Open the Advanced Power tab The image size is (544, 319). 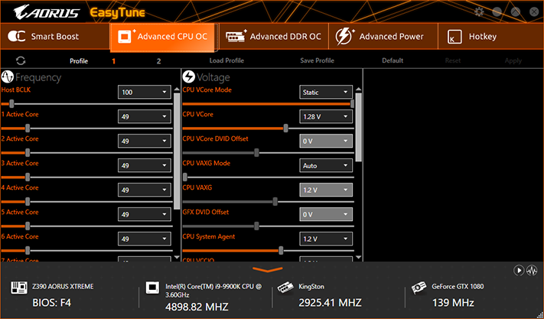coord(383,37)
